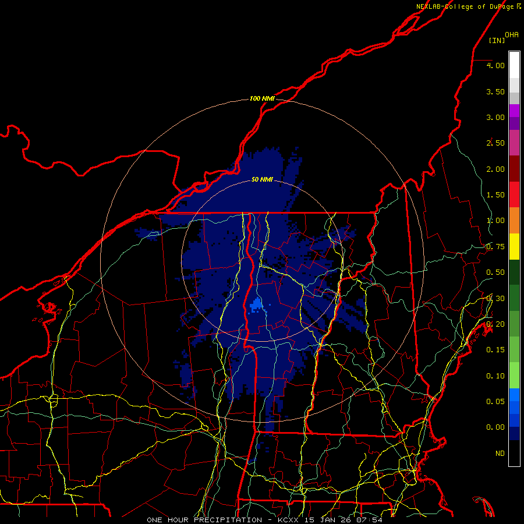Click the 100 NMI range ring label

click(262, 98)
